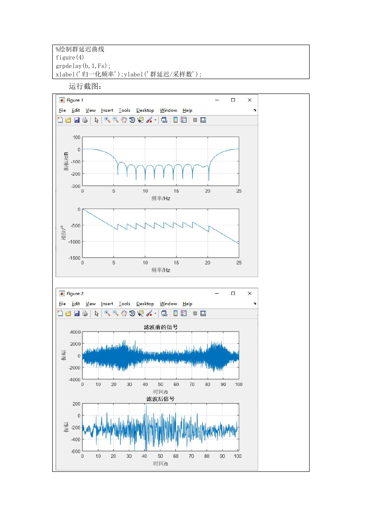The image size is (369, 522).
Task: Open Desktop menu in Figure 2 window
Action: pyautogui.click(x=145, y=304)
